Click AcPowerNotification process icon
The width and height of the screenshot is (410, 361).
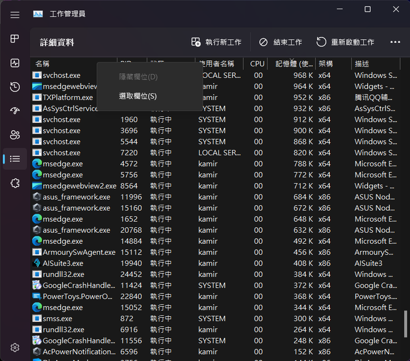(37, 351)
